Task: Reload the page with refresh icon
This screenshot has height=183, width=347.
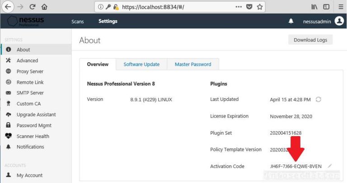Action: [x=33, y=7]
